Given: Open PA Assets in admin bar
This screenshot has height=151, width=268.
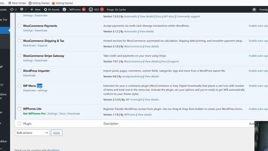Looking at the screenshot, I should [52, 10].
